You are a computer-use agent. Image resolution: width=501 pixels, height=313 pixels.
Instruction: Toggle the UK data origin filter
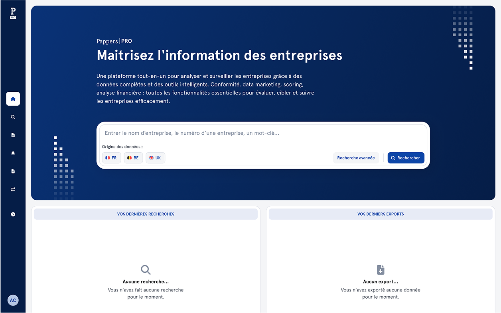point(155,158)
